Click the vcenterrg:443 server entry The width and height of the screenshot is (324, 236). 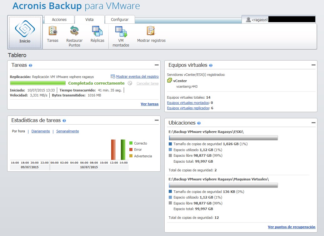187,86
